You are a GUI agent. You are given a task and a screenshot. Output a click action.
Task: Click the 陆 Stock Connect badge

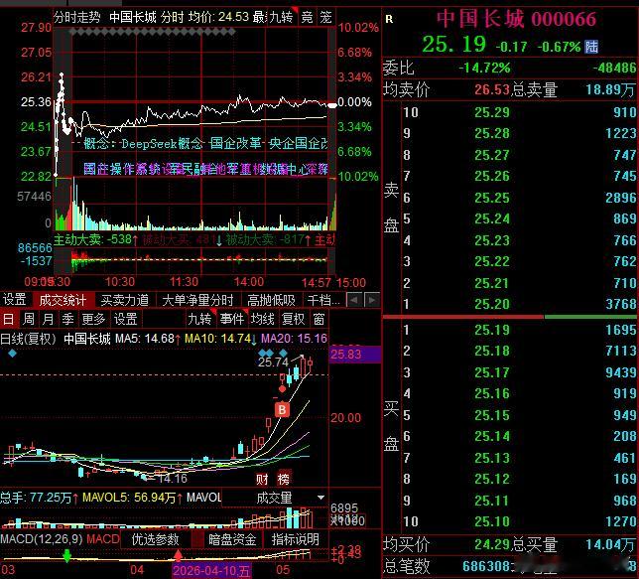591,47
